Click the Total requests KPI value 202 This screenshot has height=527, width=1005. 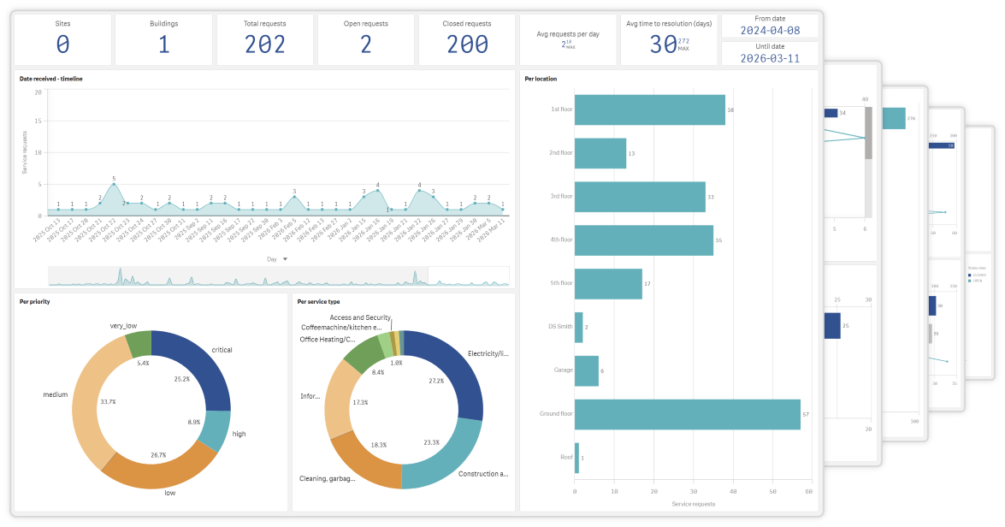point(264,44)
